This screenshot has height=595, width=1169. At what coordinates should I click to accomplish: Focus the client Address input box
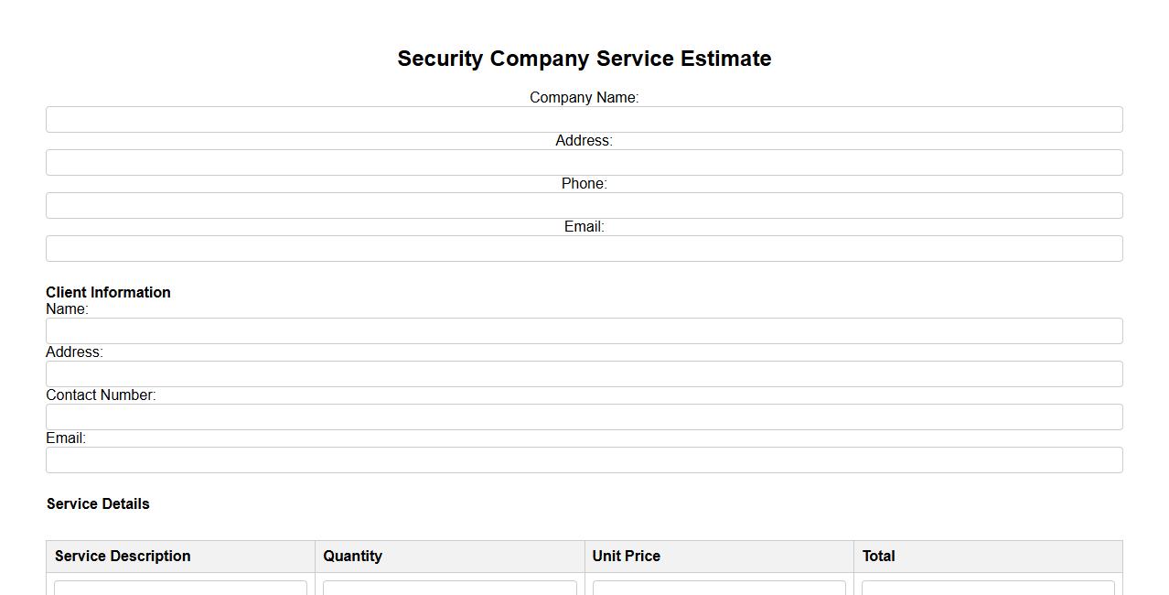[x=584, y=374]
